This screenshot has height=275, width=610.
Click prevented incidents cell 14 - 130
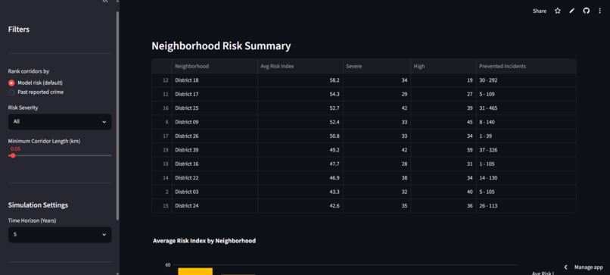(526, 178)
